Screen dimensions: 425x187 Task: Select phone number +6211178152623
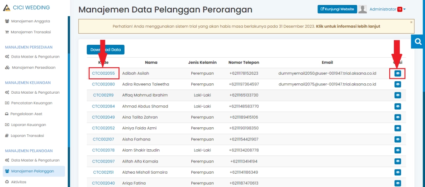coord(244,73)
